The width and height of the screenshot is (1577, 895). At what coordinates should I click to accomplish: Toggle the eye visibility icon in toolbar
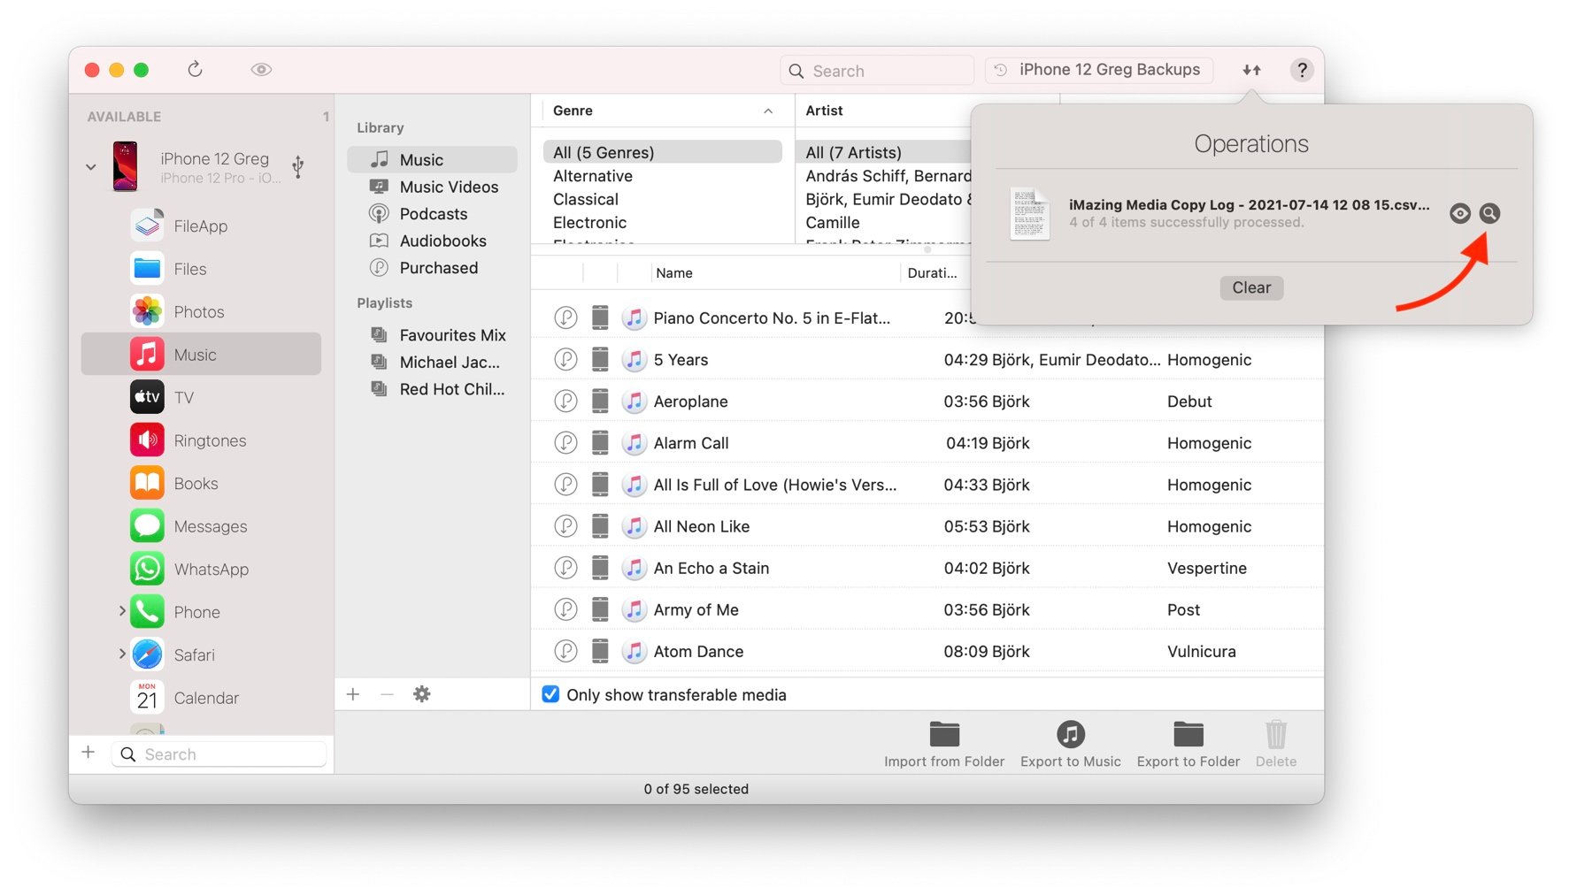261,70
